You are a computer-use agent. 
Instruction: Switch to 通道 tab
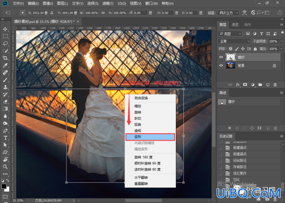[235, 25]
